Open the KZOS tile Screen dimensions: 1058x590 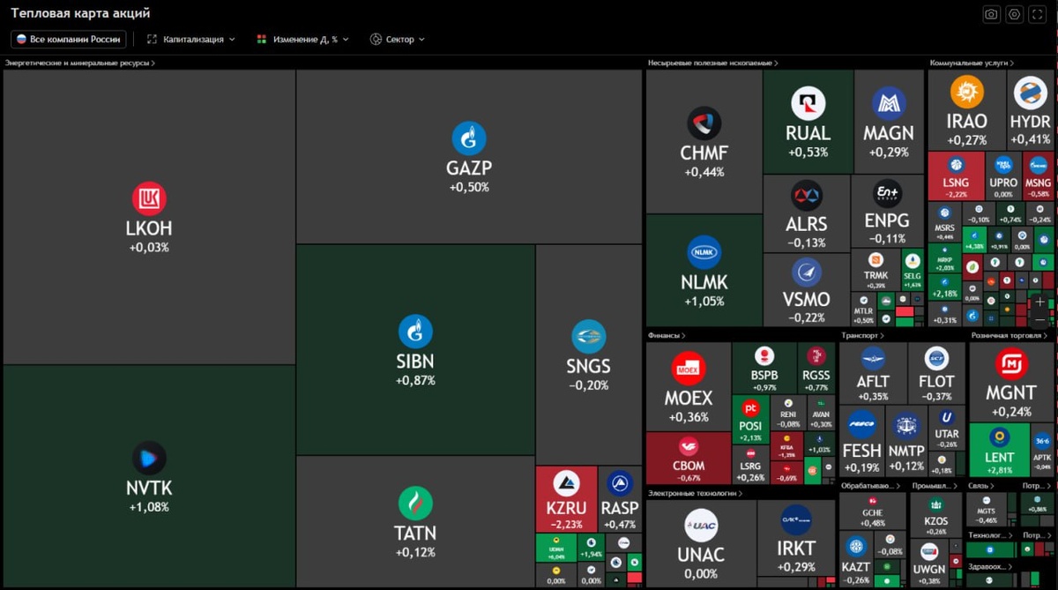coord(936,516)
